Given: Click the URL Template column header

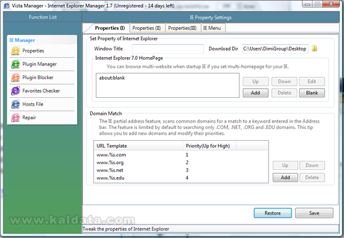Looking at the screenshot, I should point(139,146).
